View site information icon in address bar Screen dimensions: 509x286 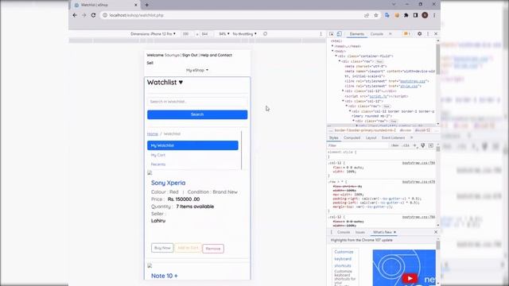(105, 15)
